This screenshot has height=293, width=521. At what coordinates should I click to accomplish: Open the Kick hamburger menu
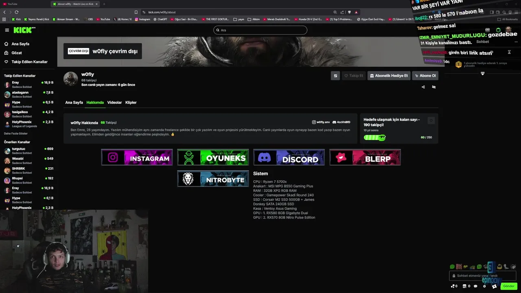click(x=7, y=30)
